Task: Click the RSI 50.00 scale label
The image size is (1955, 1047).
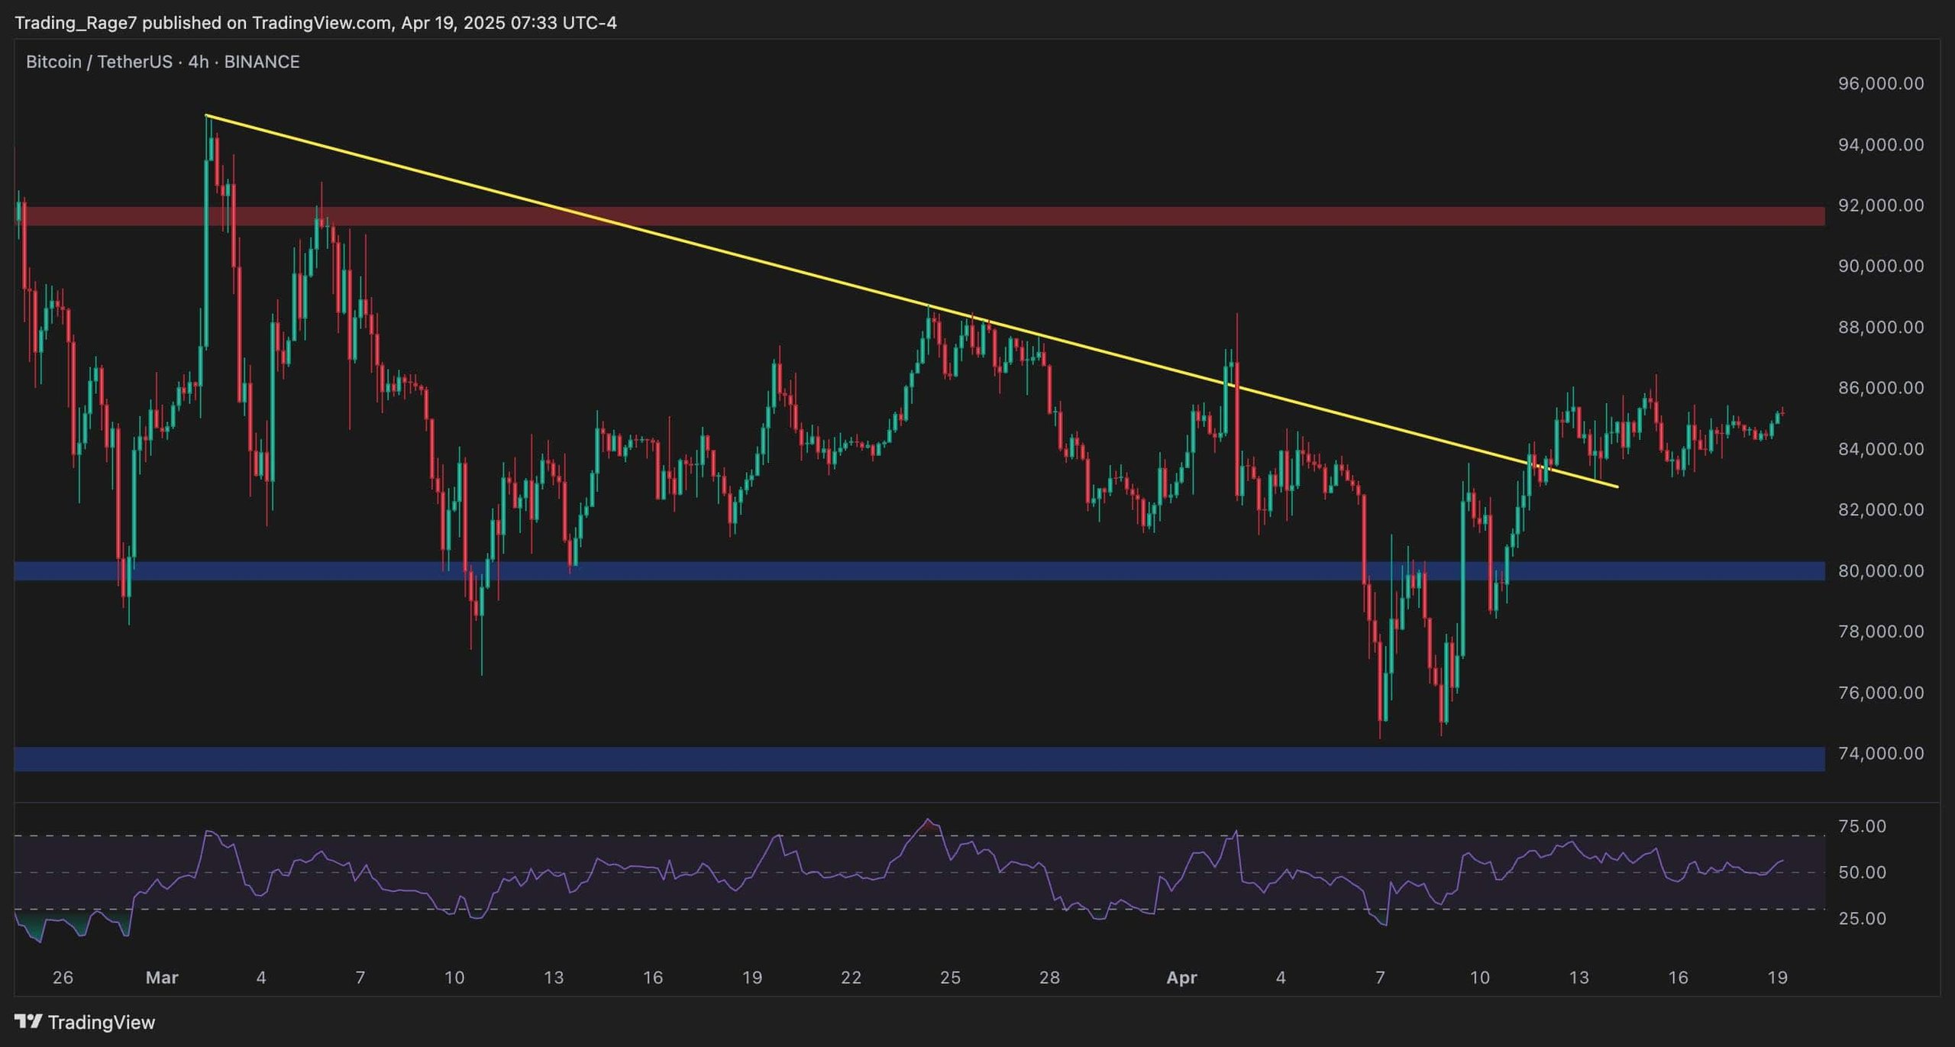Action: click(1862, 872)
